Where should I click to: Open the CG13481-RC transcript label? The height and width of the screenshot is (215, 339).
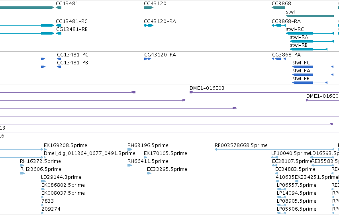(x=72, y=21)
